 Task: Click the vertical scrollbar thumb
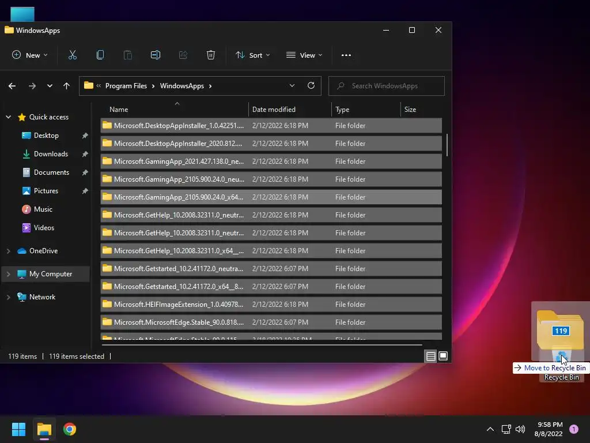pyautogui.click(x=447, y=145)
